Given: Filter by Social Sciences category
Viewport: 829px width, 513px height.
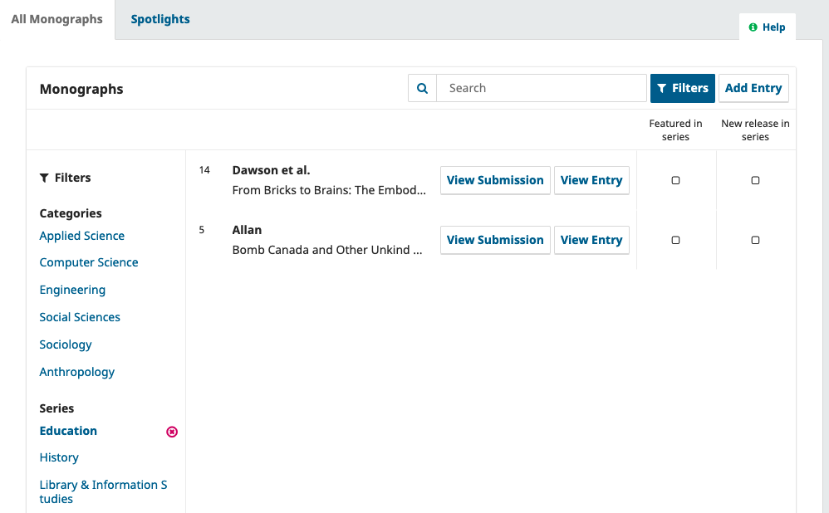Looking at the screenshot, I should [80, 317].
